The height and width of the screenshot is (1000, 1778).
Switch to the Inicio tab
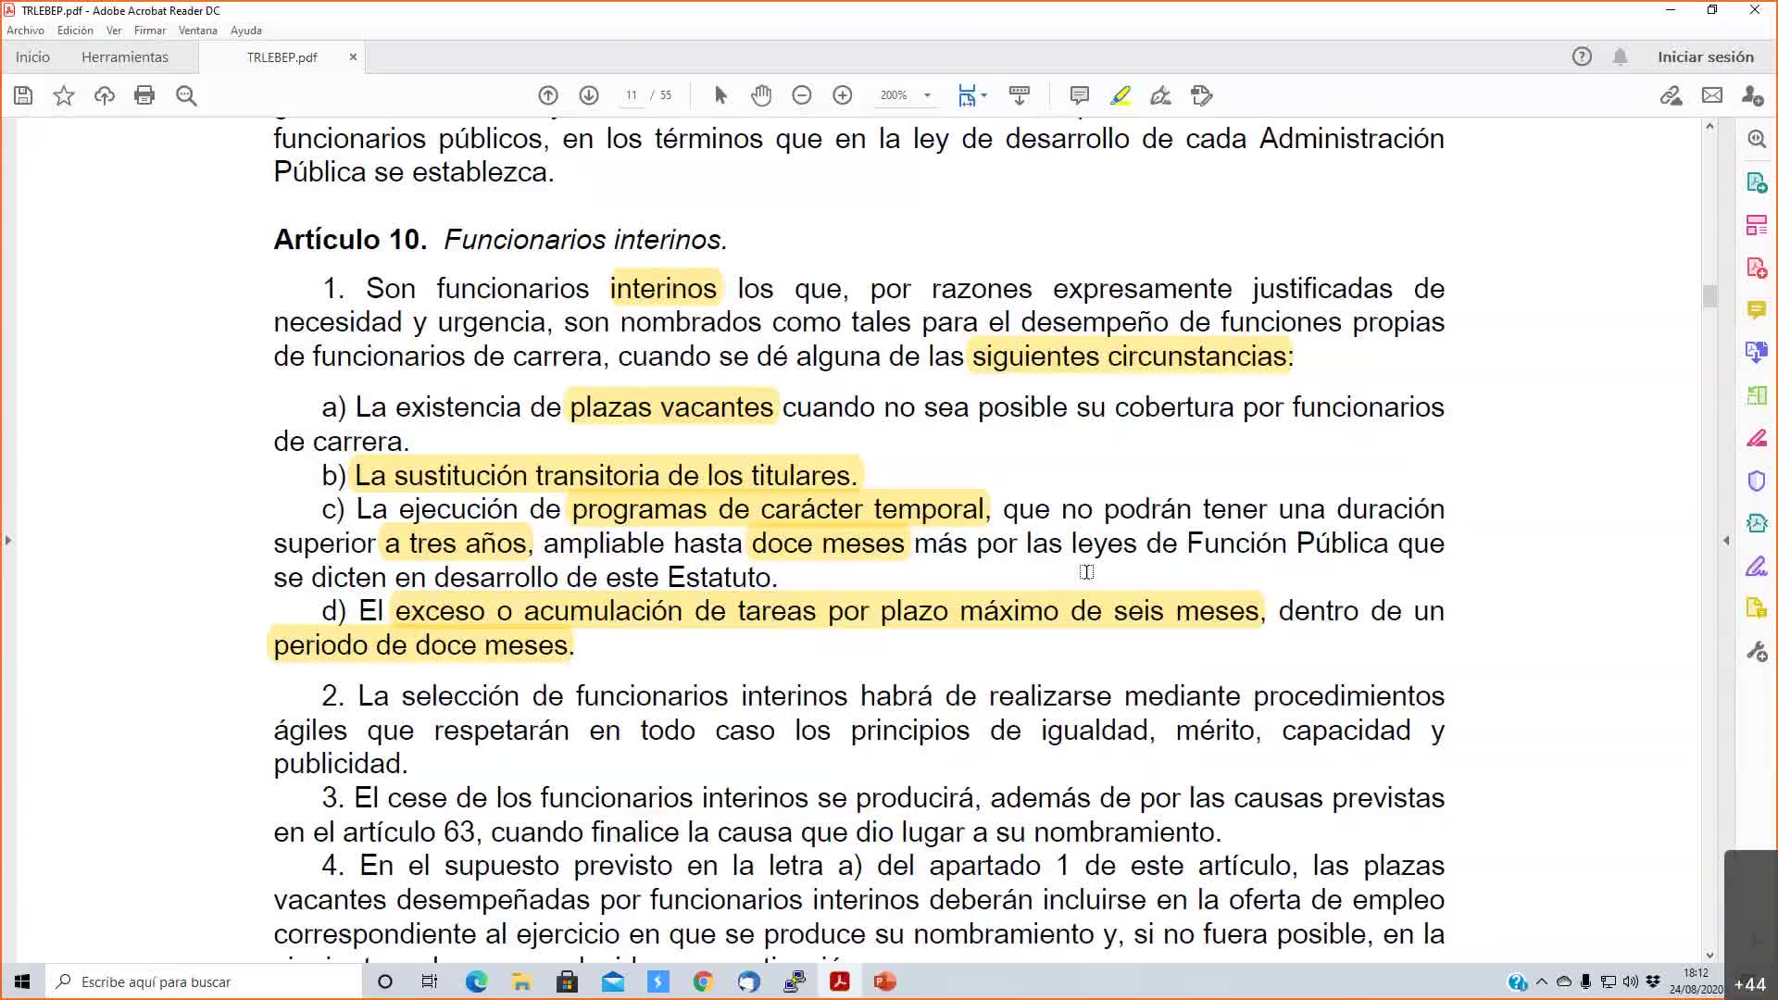(32, 56)
